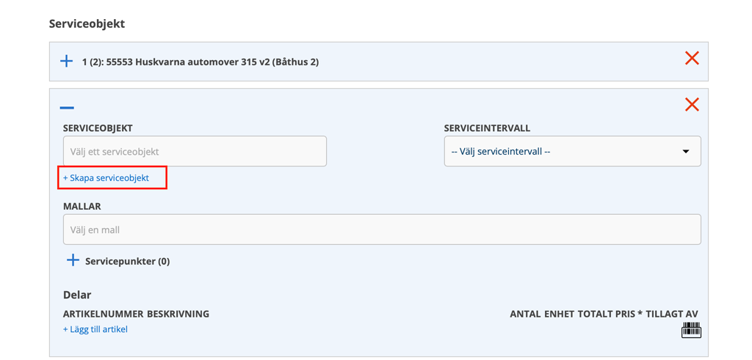The image size is (752, 360).
Task: Click the PRIS * column header
Action: tap(630, 314)
